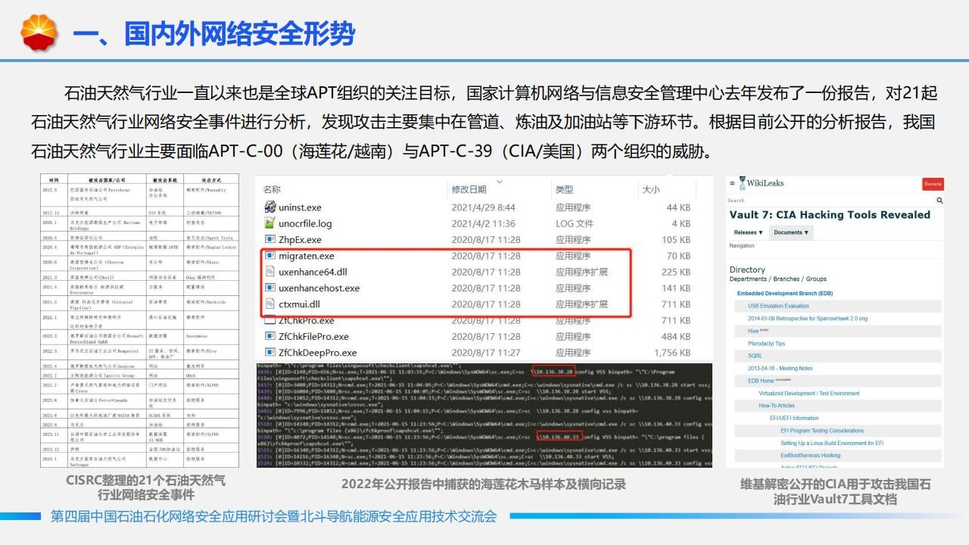Click the petroleum company logo in slide header

tap(39, 33)
